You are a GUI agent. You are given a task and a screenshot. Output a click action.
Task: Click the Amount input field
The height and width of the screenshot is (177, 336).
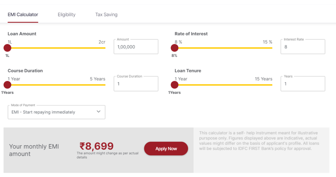click(x=136, y=46)
